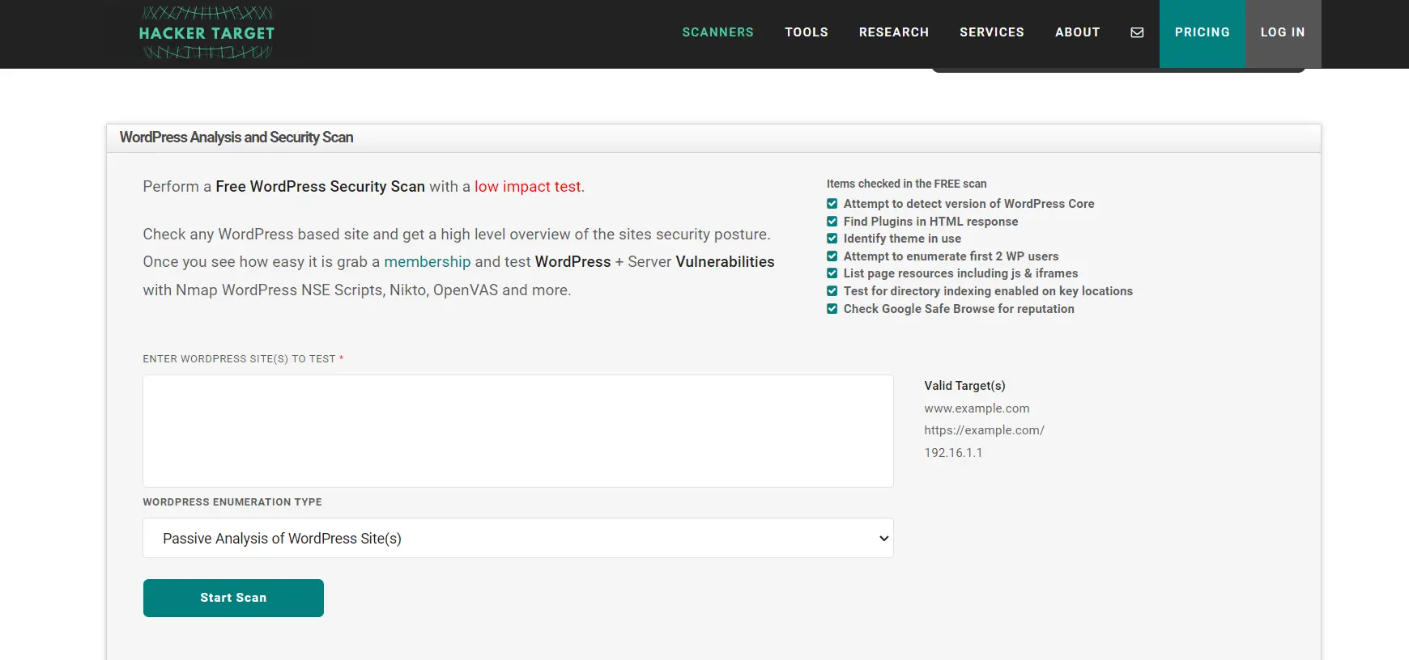Image resolution: width=1409 pixels, height=660 pixels.
Task: Focus the WordPress sites to test textarea
Action: 518,431
